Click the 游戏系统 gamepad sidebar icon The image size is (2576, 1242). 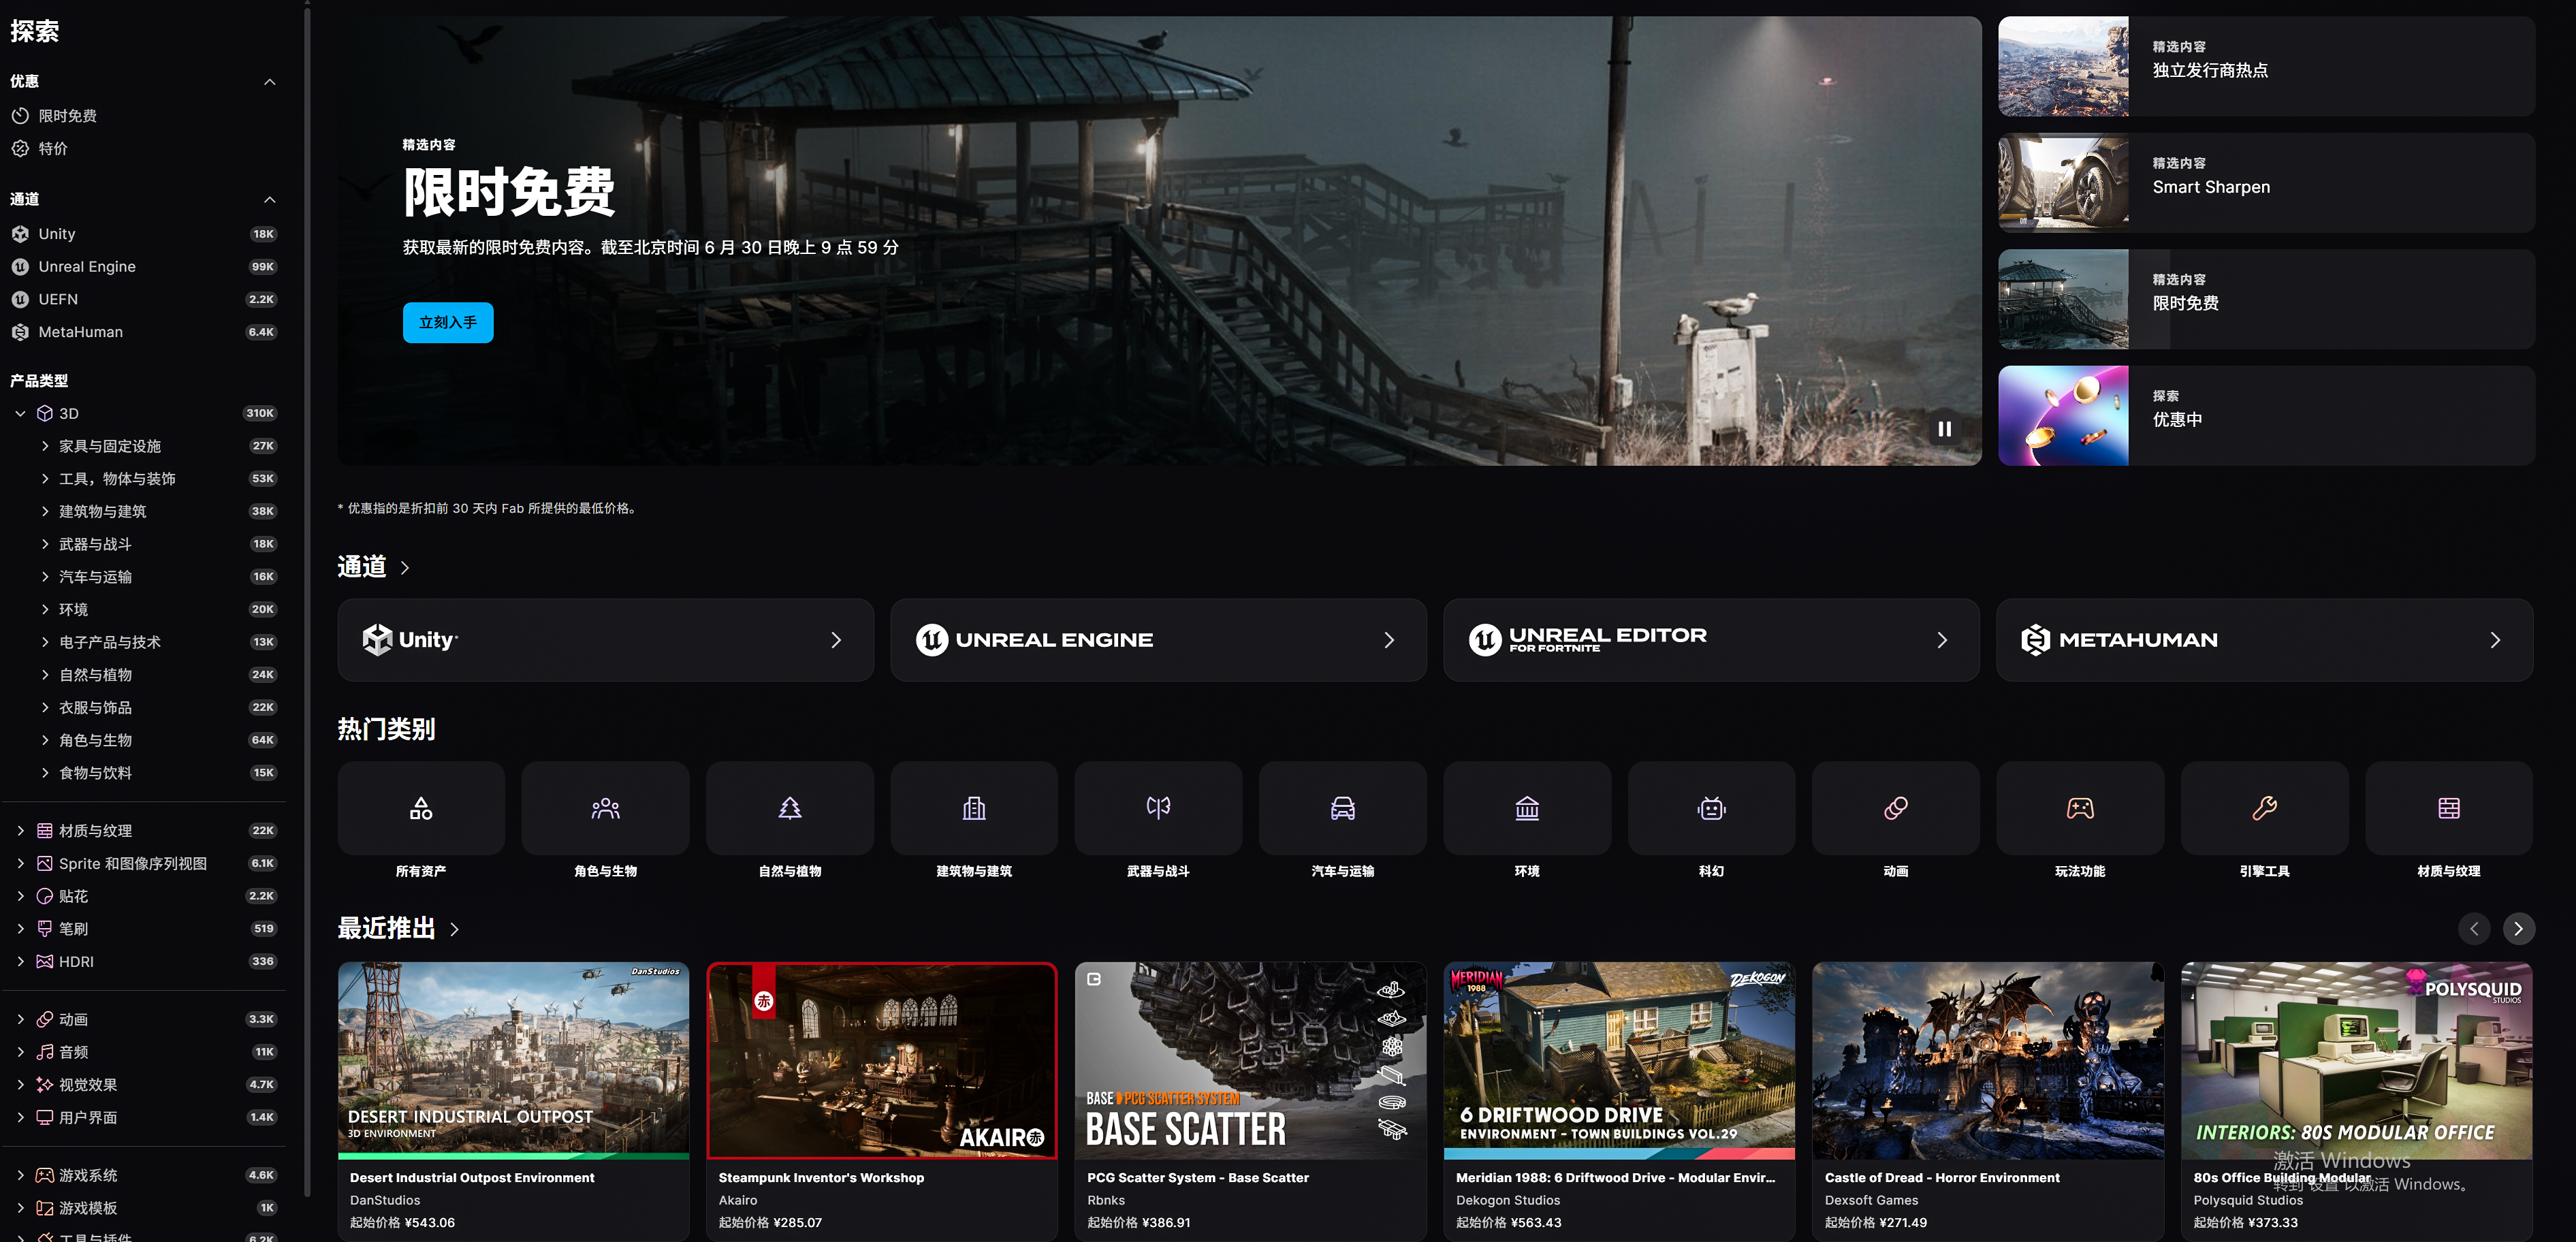[45, 1176]
